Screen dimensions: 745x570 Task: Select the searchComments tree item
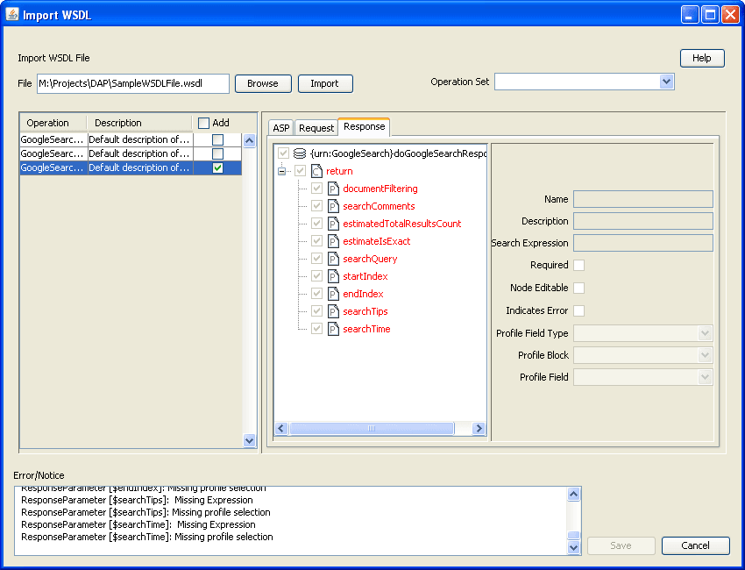(379, 206)
